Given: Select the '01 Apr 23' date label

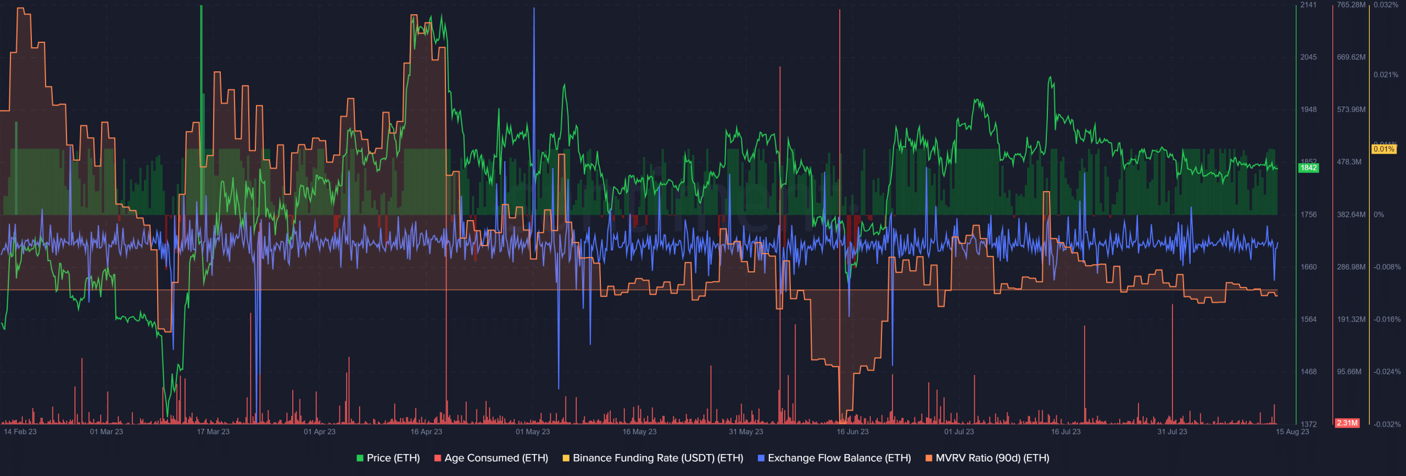Looking at the screenshot, I should [320, 432].
